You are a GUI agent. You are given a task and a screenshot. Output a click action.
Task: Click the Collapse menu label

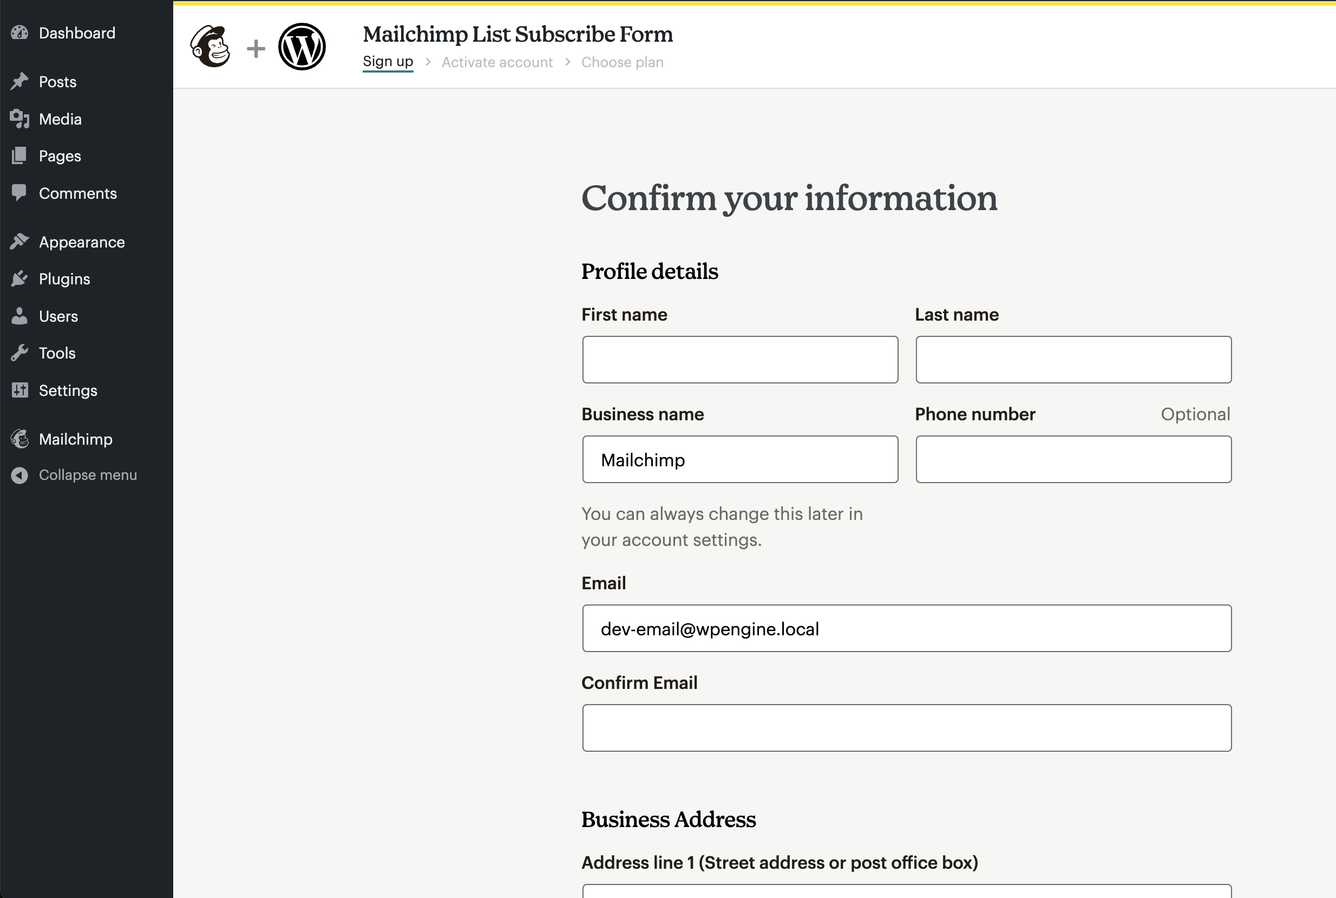[x=88, y=476]
